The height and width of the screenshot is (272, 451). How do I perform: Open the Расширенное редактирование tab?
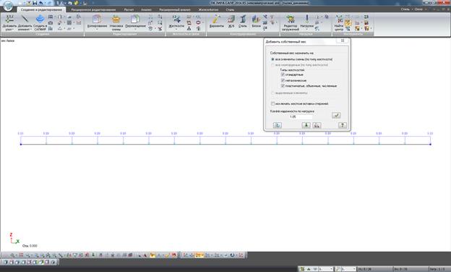tap(93, 9)
